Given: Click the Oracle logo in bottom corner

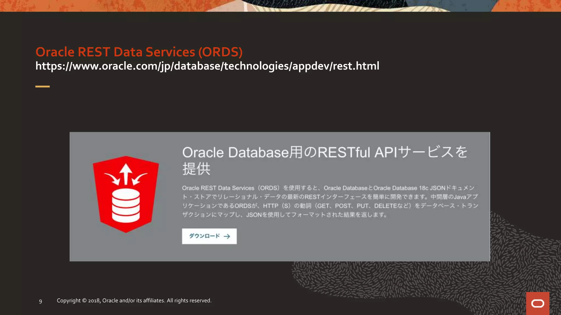Looking at the screenshot, I should (x=537, y=304).
